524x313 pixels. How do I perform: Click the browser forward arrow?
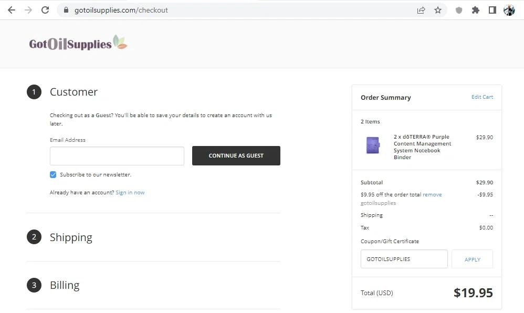(28, 10)
